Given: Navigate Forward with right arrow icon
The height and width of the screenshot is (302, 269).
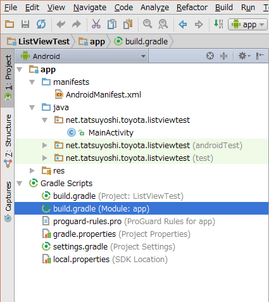Looking at the screenshot, I should click(199, 24).
